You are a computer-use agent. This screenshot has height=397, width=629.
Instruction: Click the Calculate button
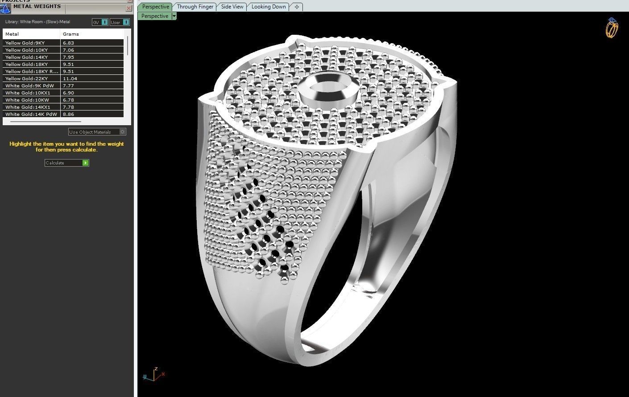[x=66, y=163]
